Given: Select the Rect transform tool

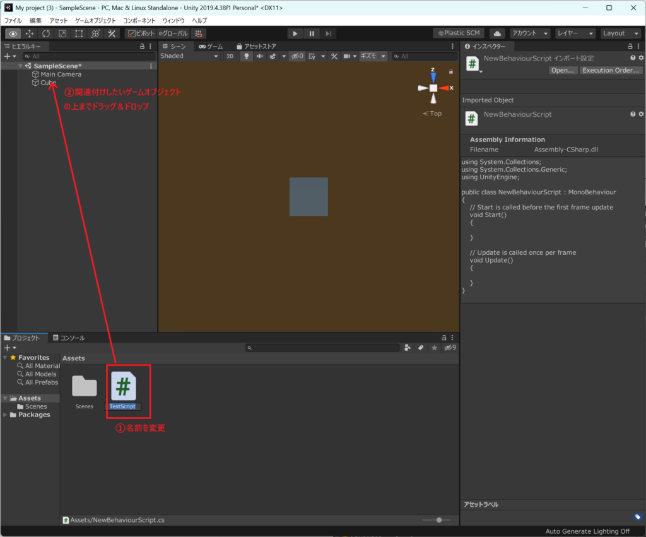Looking at the screenshot, I should (x=79, y=33).
